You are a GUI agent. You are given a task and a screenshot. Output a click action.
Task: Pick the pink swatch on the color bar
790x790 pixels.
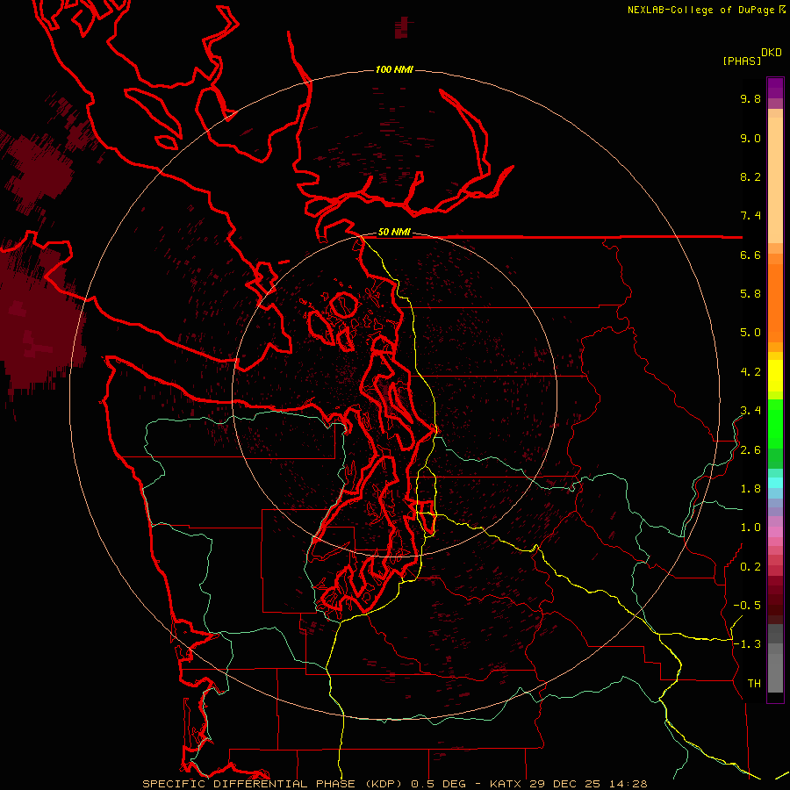[x=775, y=532]
